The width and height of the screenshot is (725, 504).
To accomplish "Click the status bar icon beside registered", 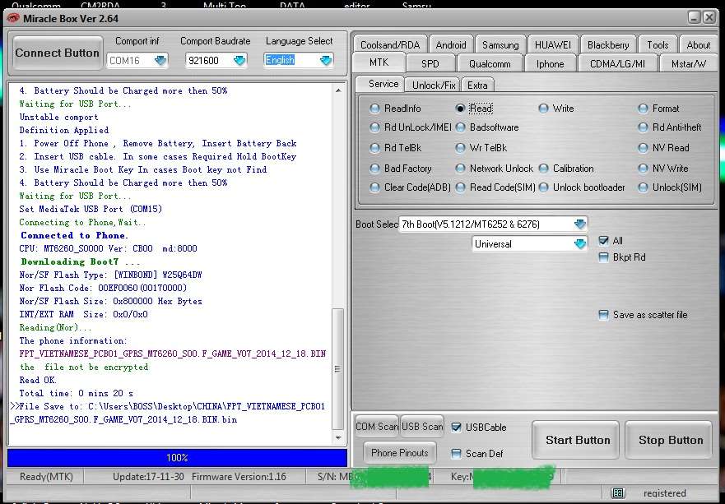I will pos(618,492).
